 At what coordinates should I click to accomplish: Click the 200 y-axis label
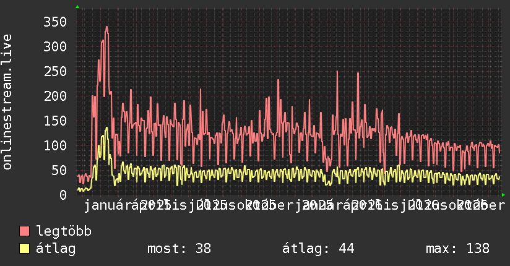(x=55, y=96)
